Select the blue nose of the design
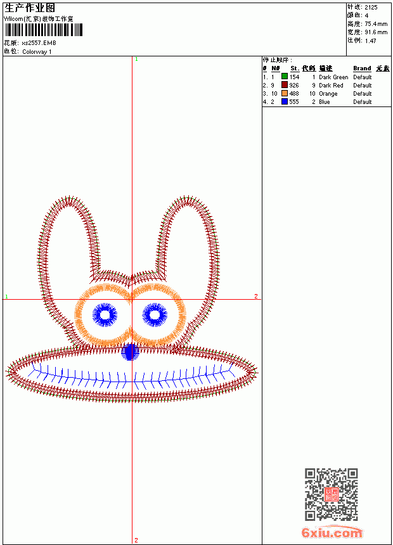Viewport: 393px width, 545px height. pos(130,352)
